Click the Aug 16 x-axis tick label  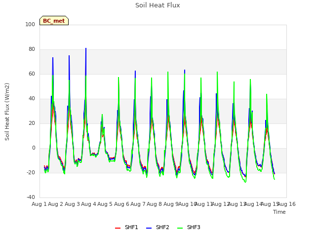286,204
